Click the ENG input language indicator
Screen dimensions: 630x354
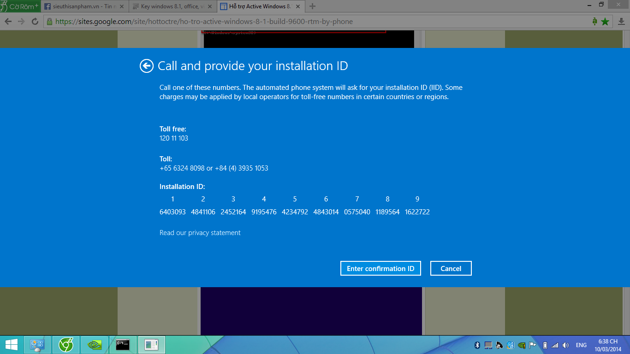[581, 345]
